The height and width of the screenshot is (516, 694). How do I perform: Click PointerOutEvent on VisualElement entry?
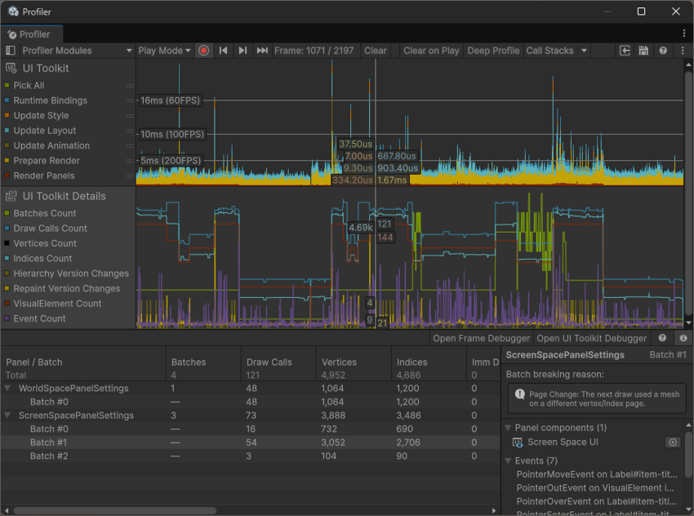595,487
